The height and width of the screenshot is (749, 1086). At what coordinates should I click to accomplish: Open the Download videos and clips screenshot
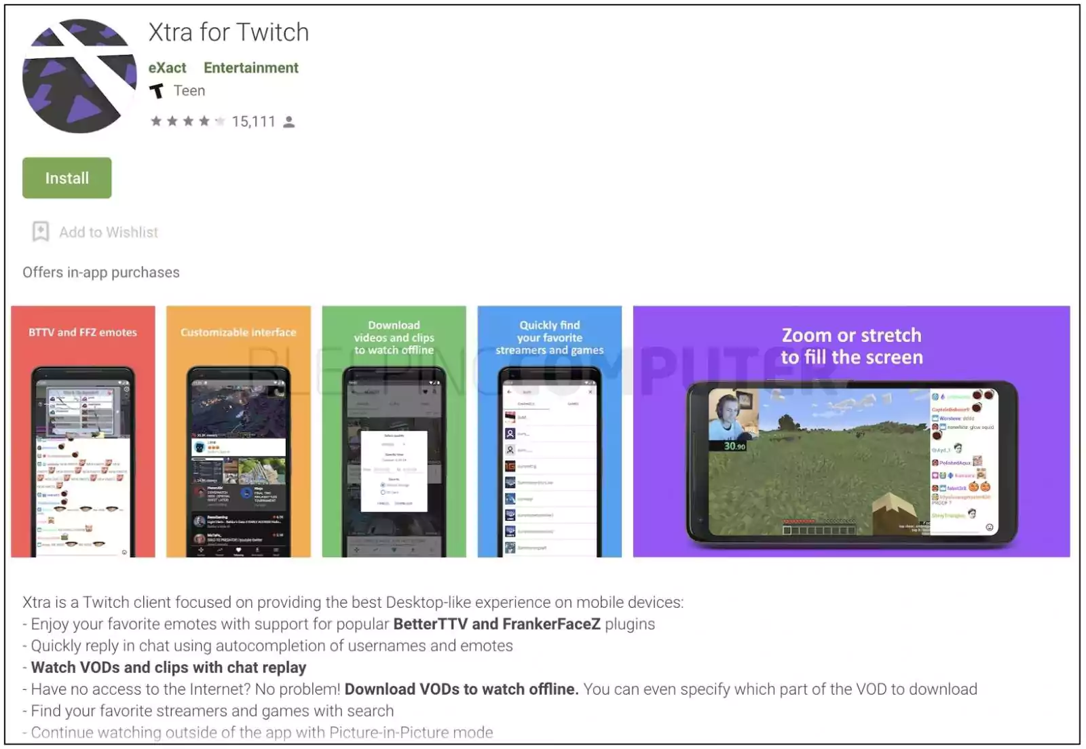coord(394,431)
